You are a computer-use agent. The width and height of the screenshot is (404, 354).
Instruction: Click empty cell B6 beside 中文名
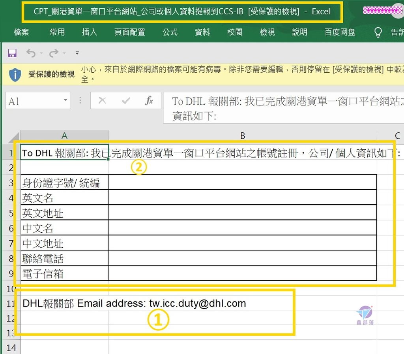pos(243,228)
